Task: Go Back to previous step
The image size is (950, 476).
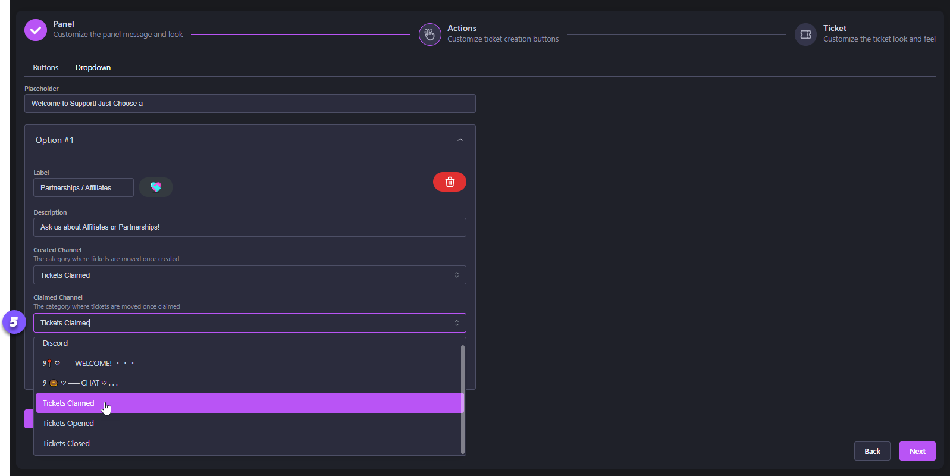Action: tap(871, 451)
